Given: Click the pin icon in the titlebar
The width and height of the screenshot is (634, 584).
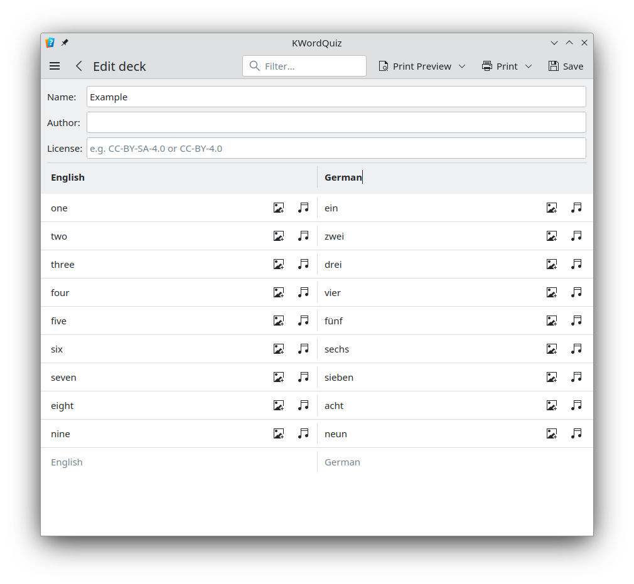Looking at the screenshot, I should [x=65, y=43].
